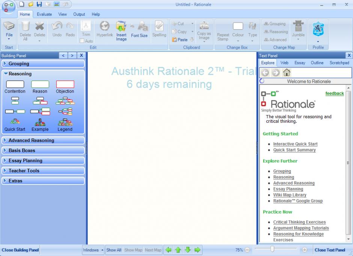Click the Text Panel vertical scrollbar
The height and width of the screenshot is (256, 353).
coord(348,163)
